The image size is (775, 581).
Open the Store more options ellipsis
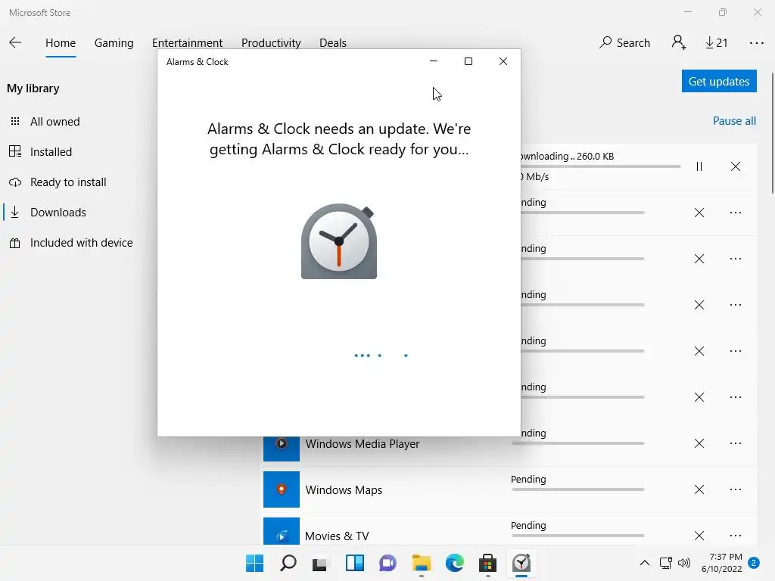[756, 43]
